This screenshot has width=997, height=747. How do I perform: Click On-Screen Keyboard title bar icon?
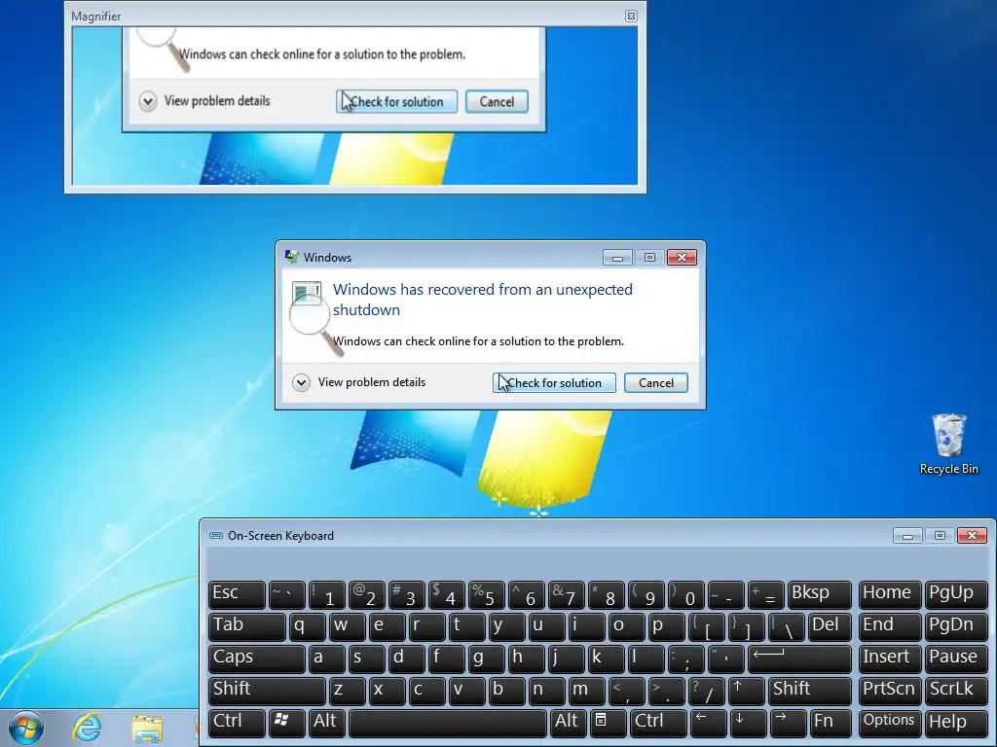tap(215, 536)
